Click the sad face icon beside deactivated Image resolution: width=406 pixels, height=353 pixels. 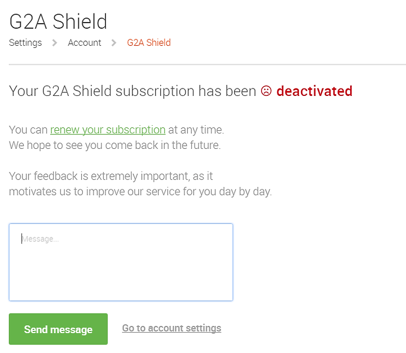[266, 91]
